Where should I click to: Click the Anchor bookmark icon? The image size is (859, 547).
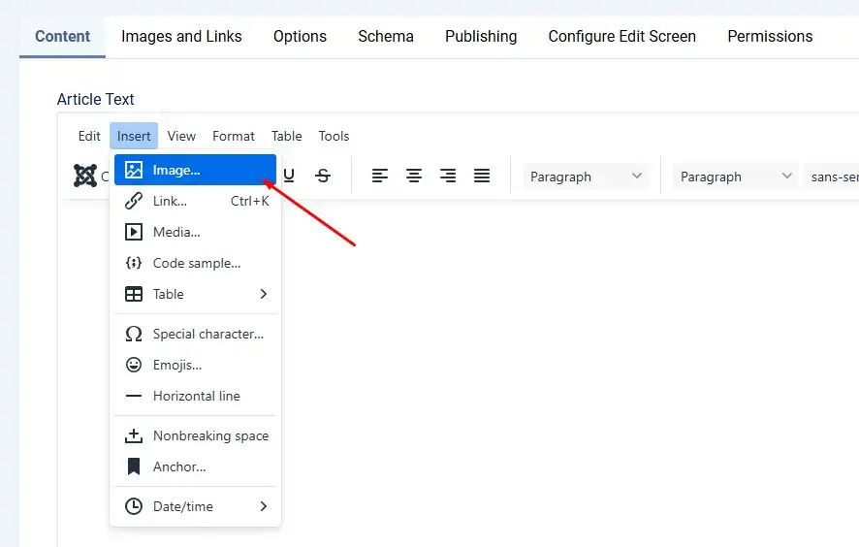pos(134,467)
